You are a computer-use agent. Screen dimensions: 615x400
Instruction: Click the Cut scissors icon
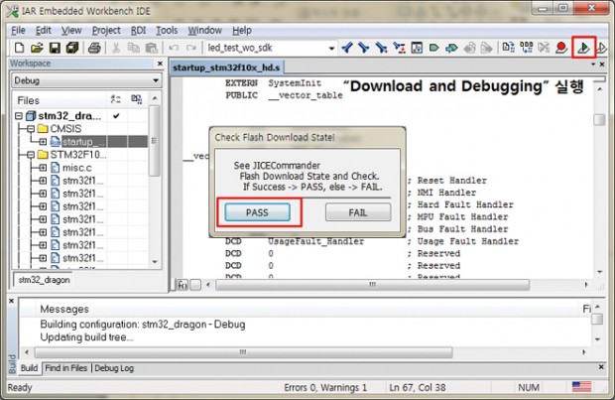(116, 48)
